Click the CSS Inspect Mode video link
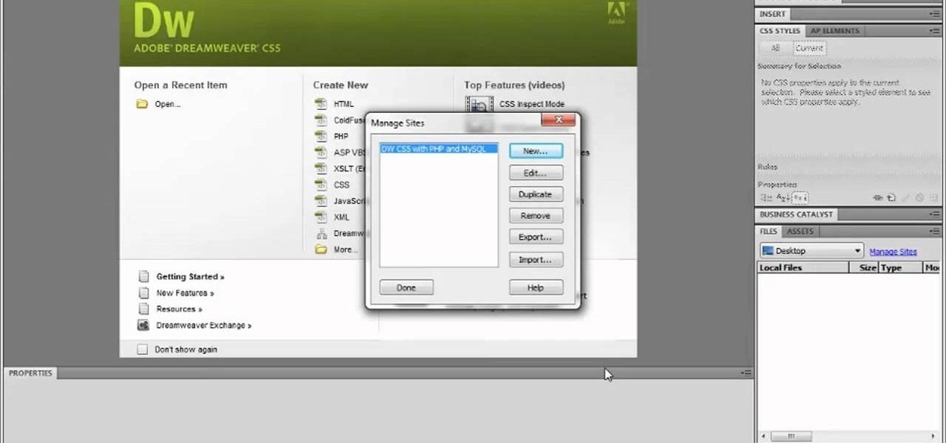 [x=531, y=105]
